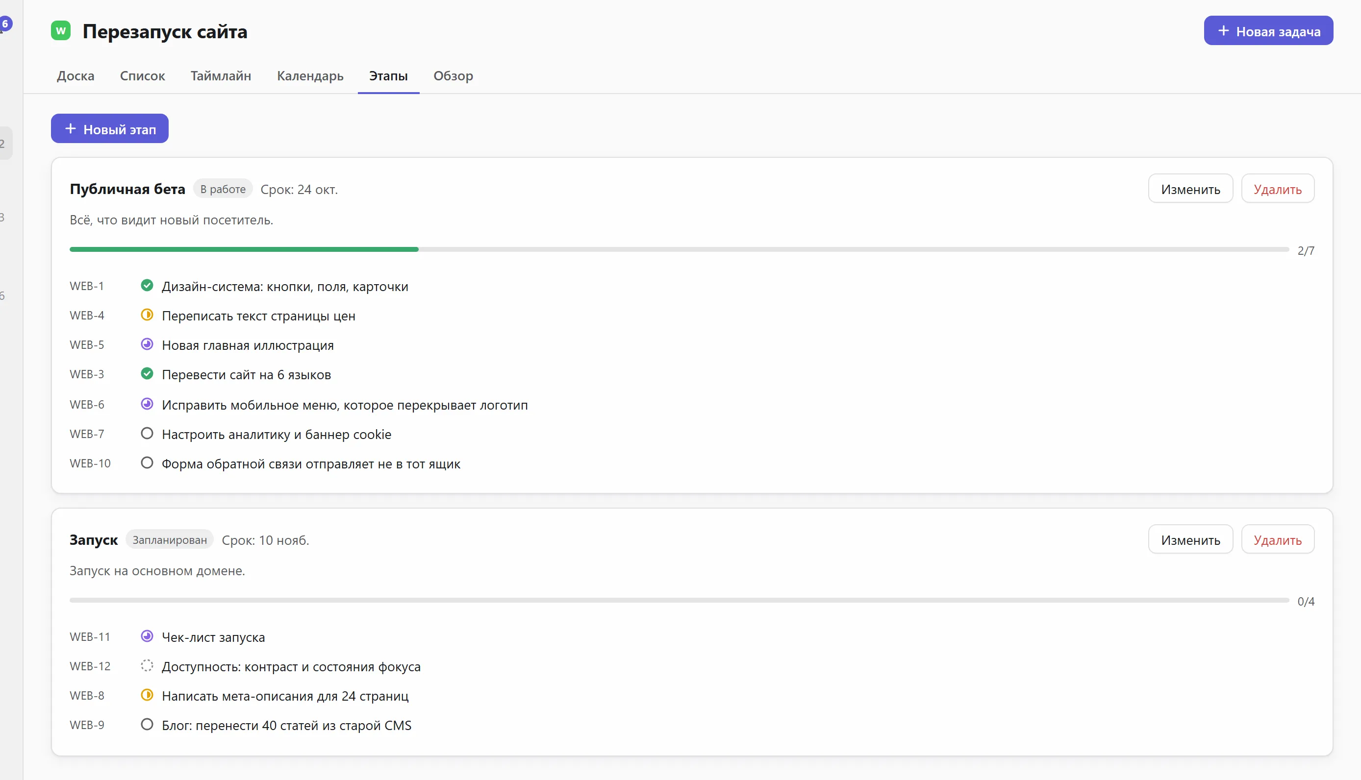Open task Новая главная иллюстрация

[248, 345]
